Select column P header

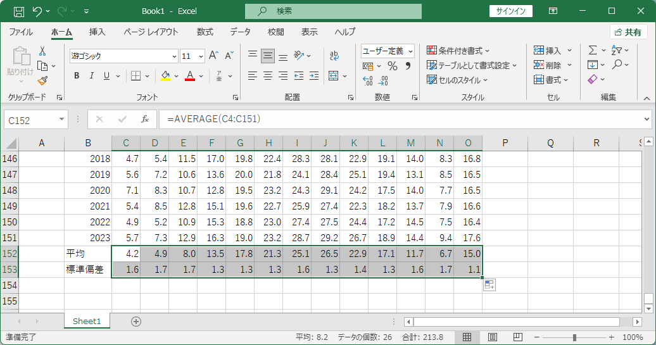[505, 143]
